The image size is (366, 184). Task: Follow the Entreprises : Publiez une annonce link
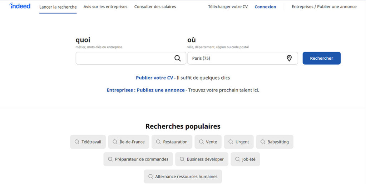(x=146, y=90)
